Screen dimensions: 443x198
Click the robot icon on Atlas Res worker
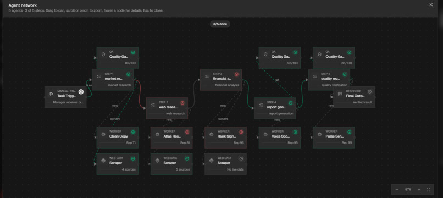[157, 134]
